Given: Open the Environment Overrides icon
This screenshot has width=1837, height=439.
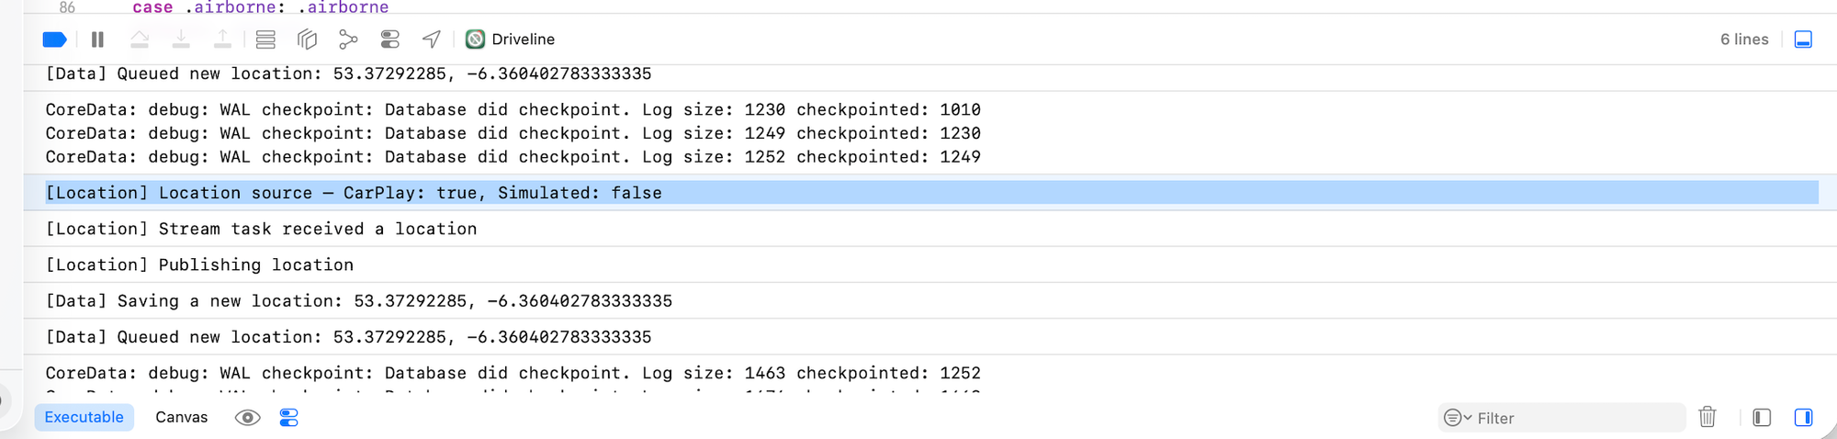Looking at the screenshot, I should tap(389, 39).
